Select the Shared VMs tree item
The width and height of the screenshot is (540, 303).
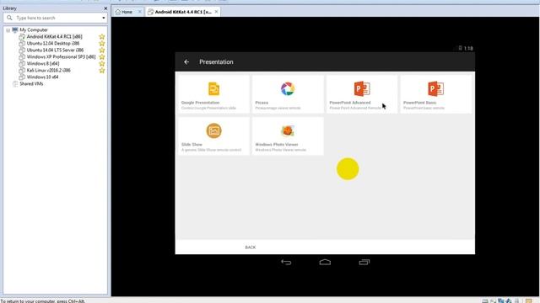(x=31, y=84)
